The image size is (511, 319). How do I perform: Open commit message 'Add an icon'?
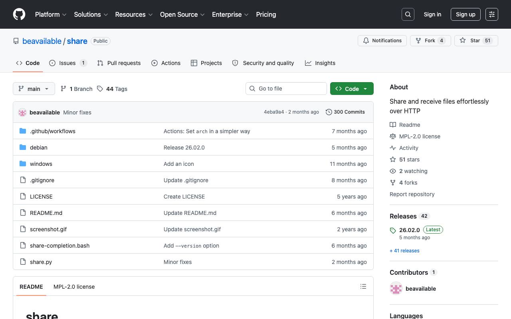(179, 164)
